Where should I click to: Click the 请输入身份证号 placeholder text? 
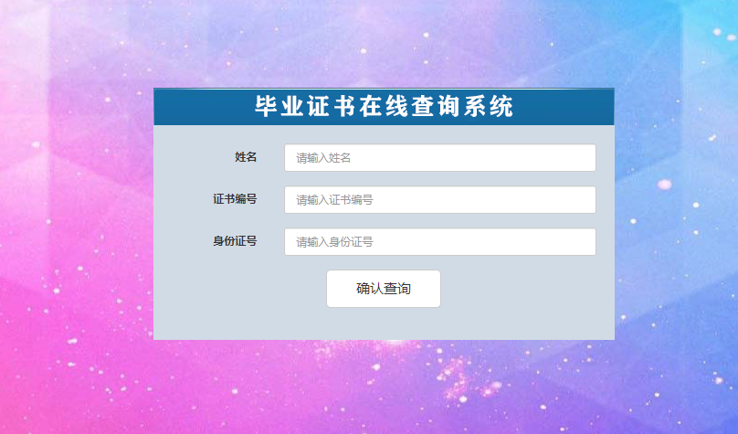334,242
